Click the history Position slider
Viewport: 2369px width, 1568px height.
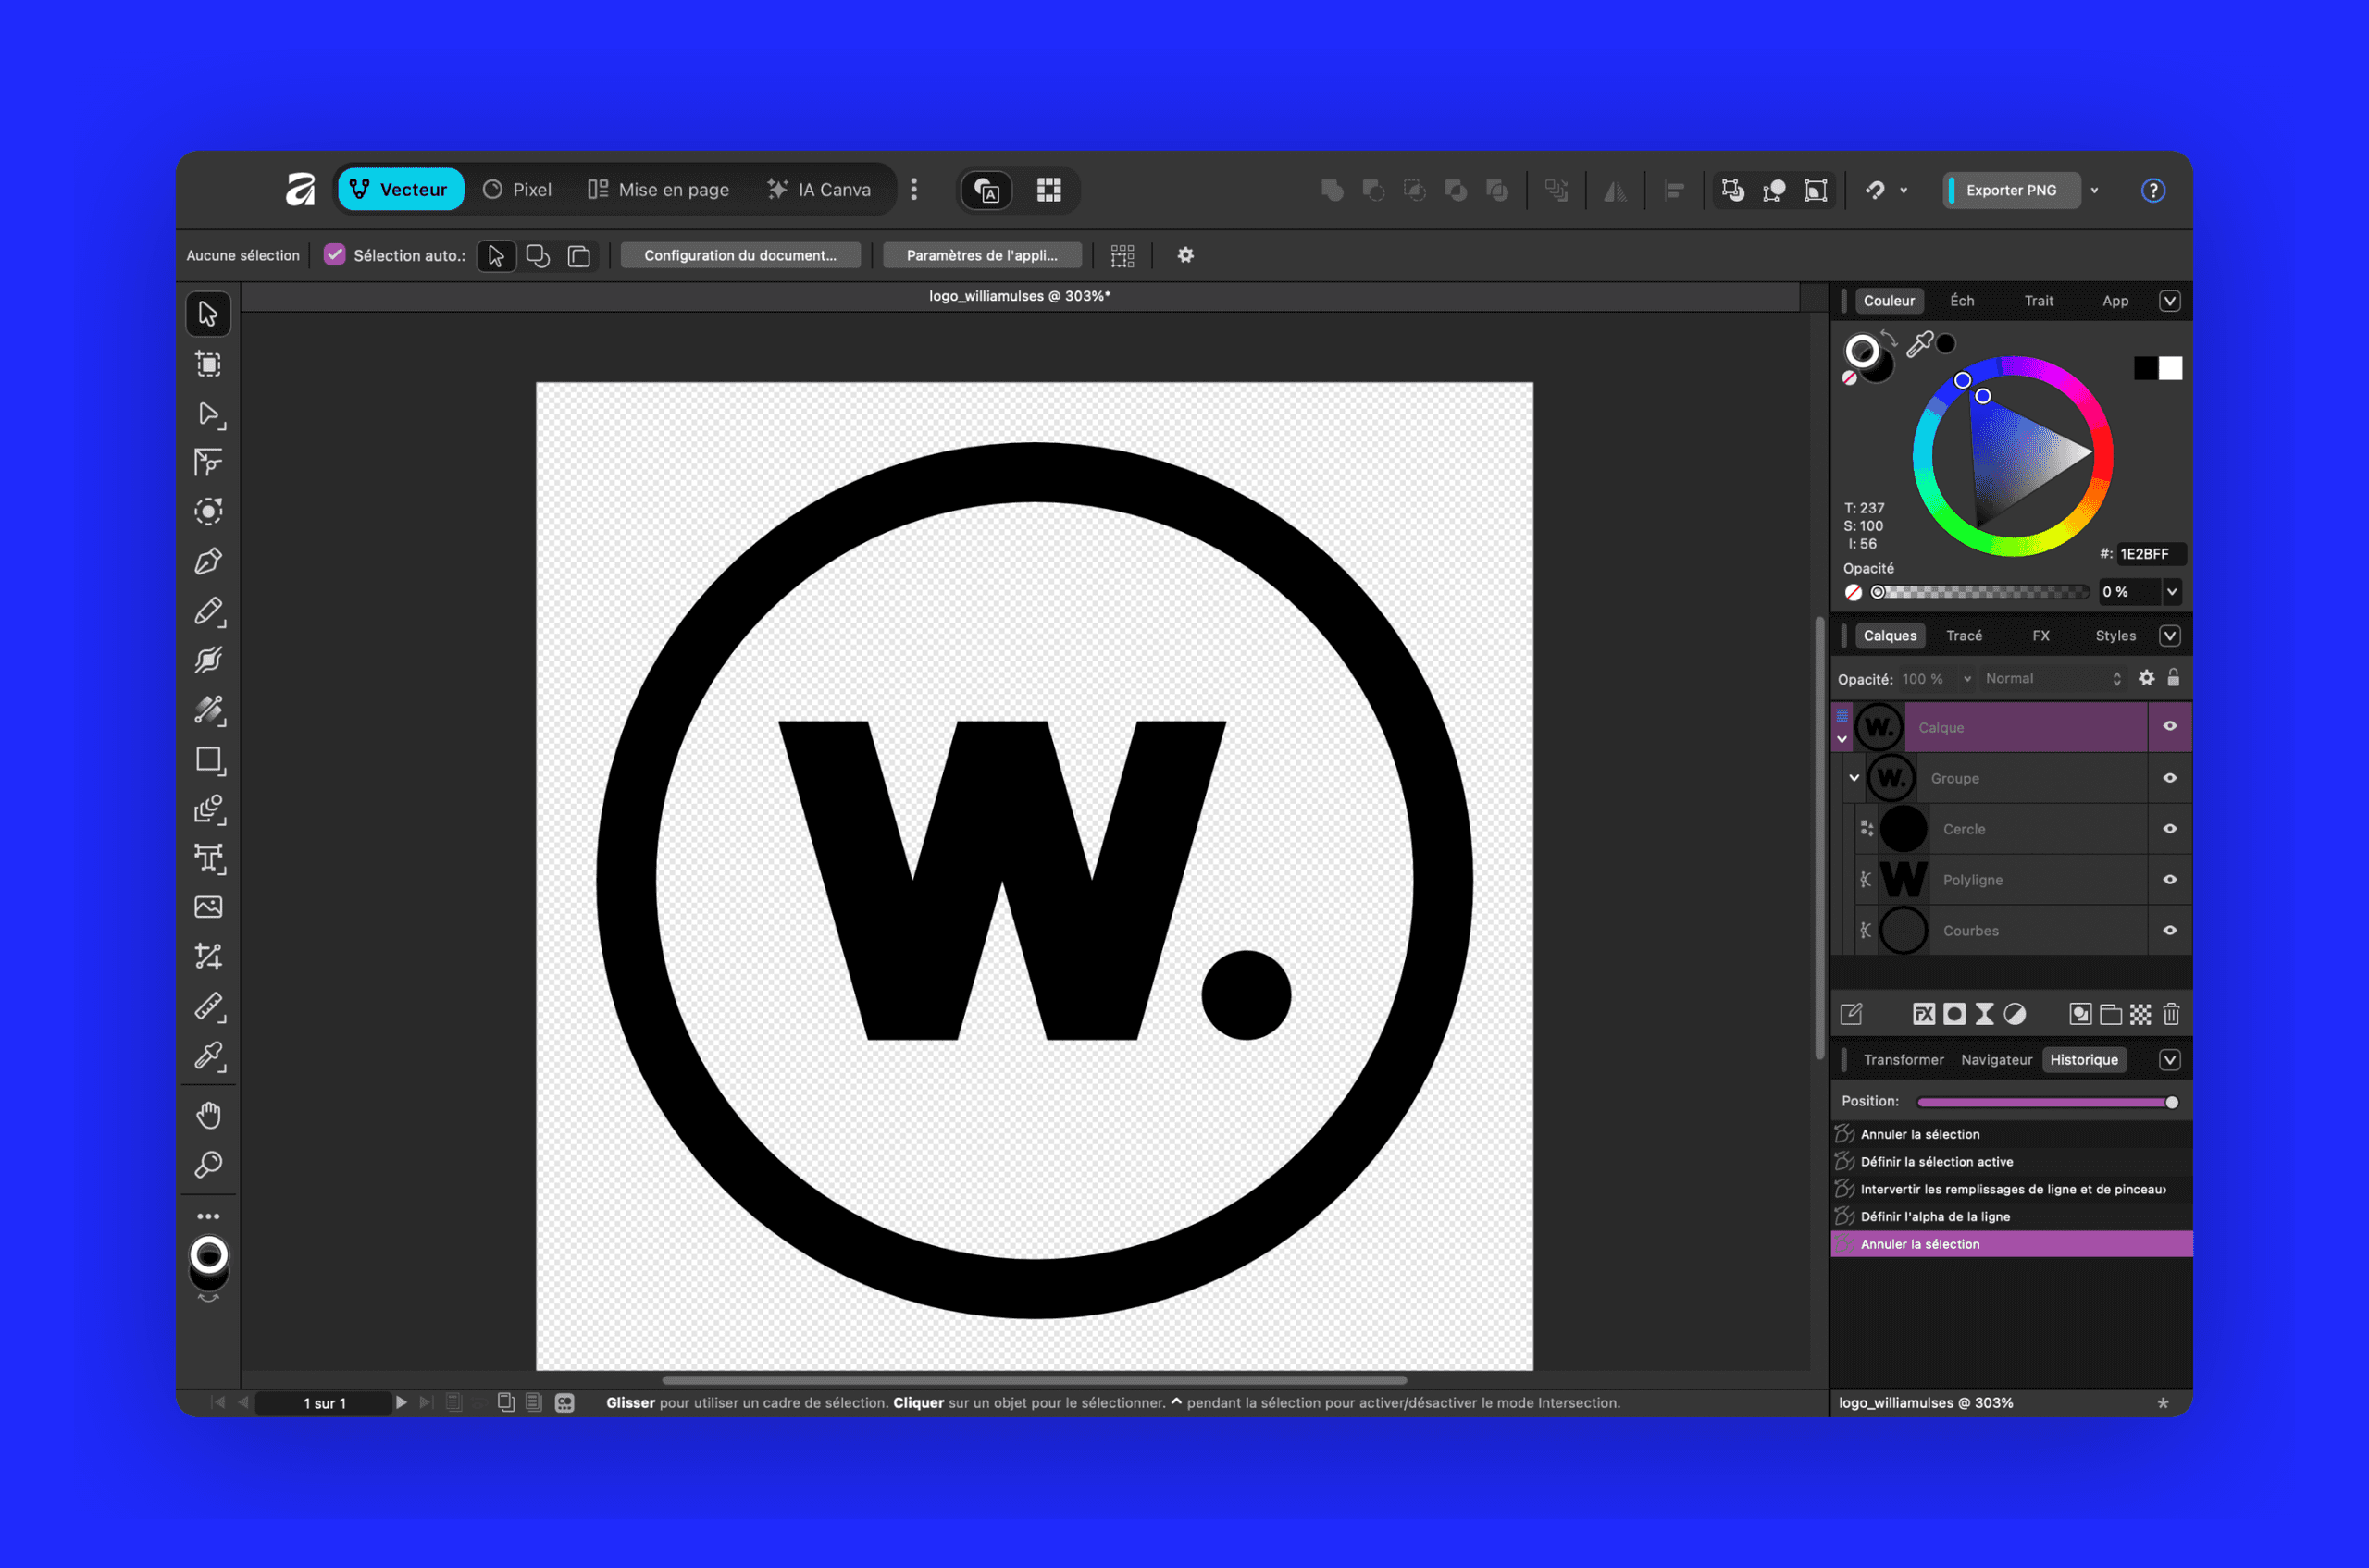[x=2047, y=1102]
